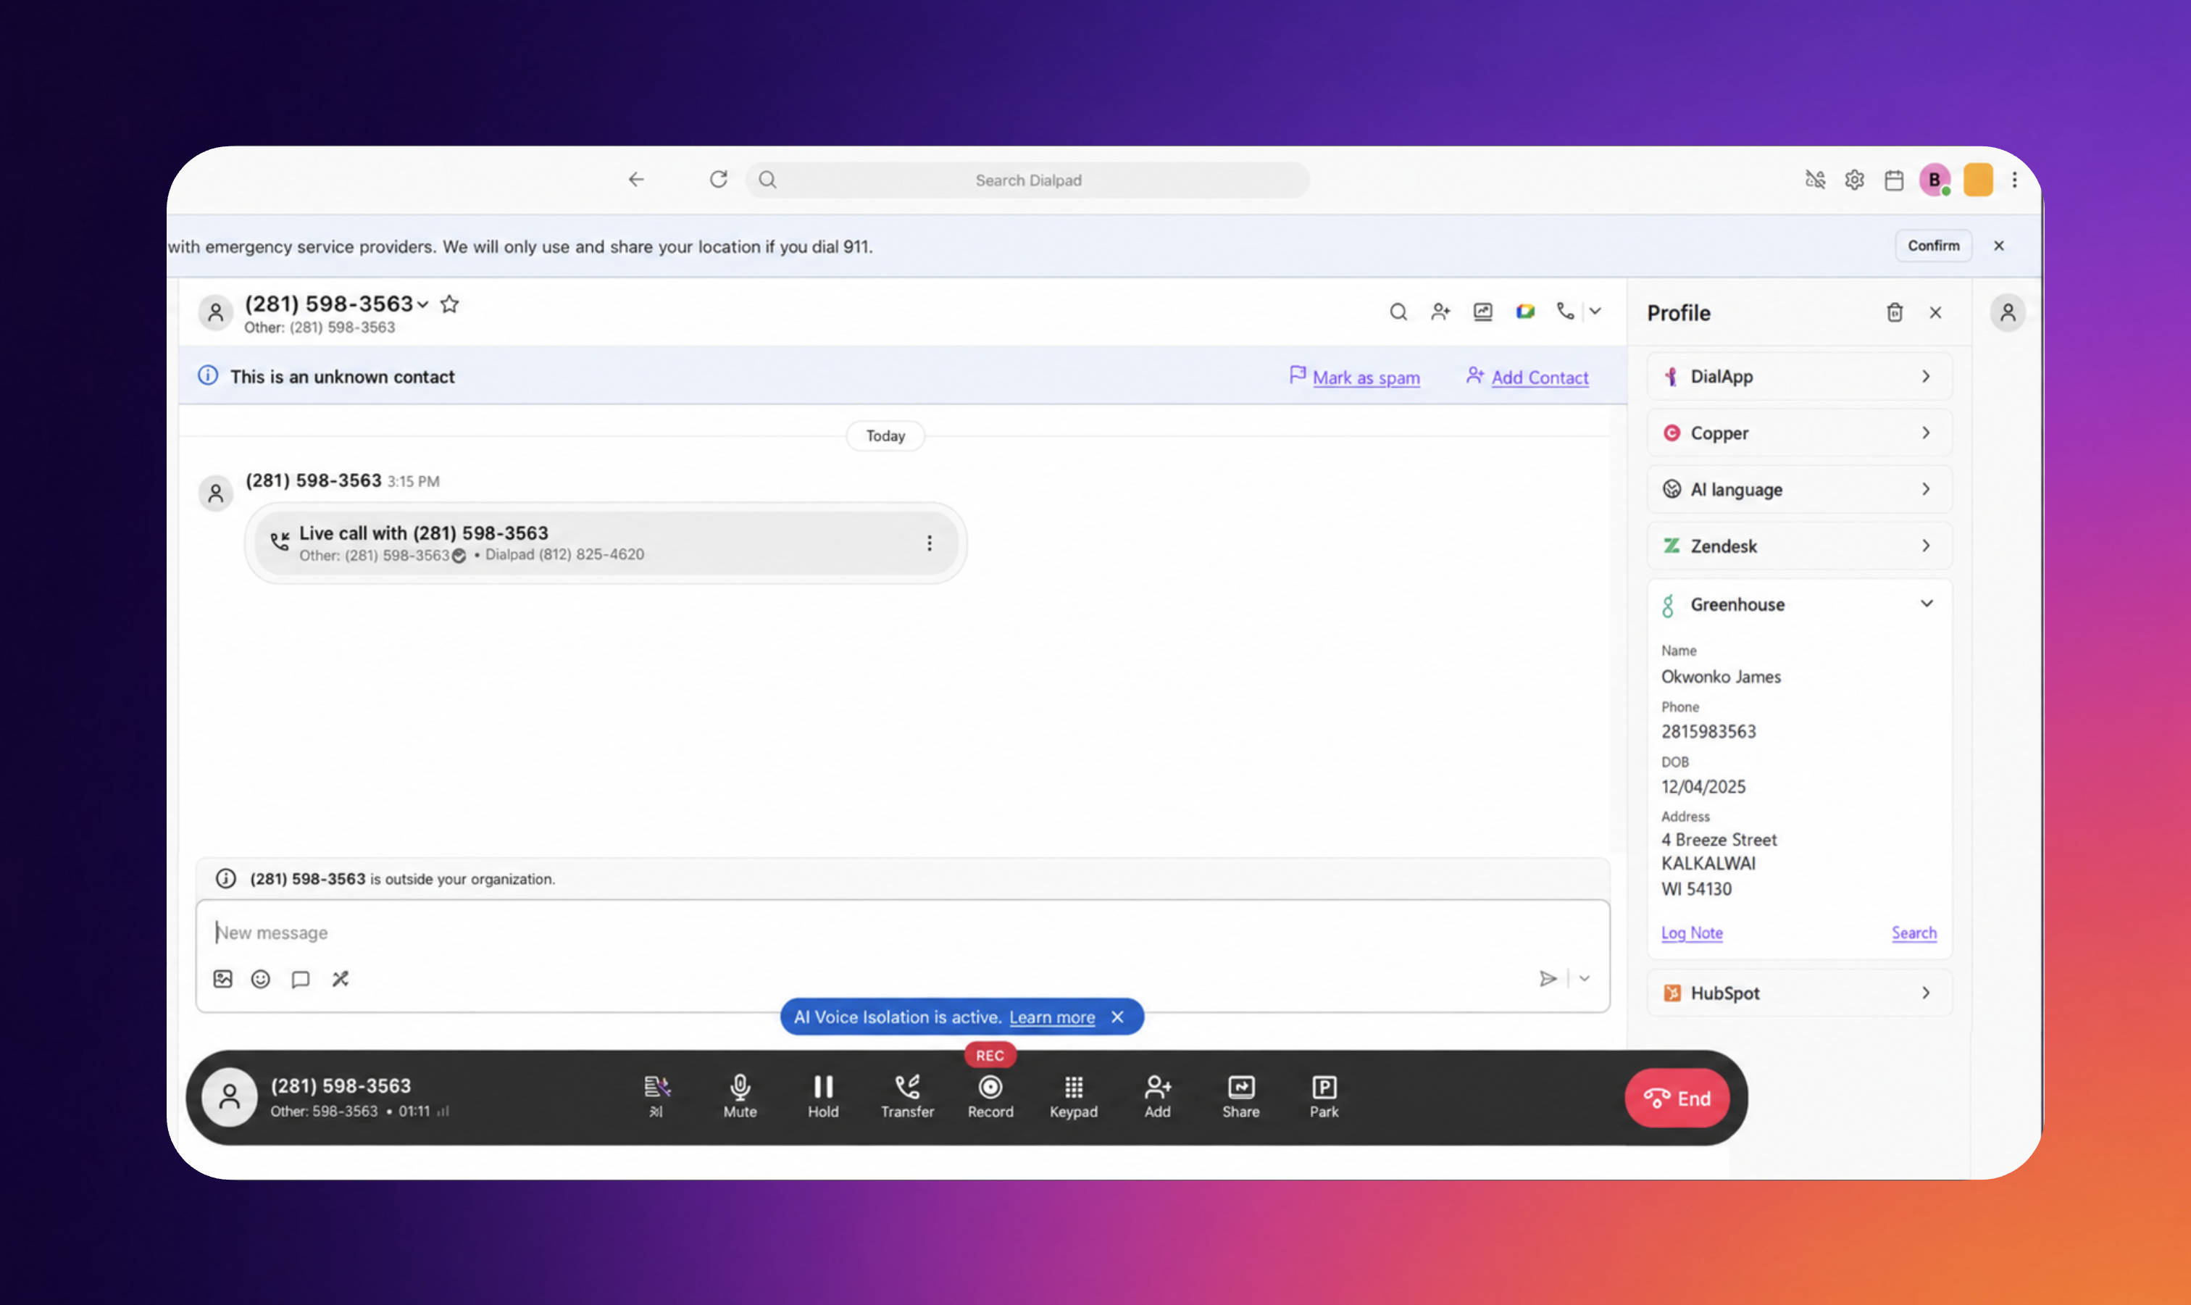Add a participant to the call
Screen dimensions: 2191x1305
pos(1157,1096)
